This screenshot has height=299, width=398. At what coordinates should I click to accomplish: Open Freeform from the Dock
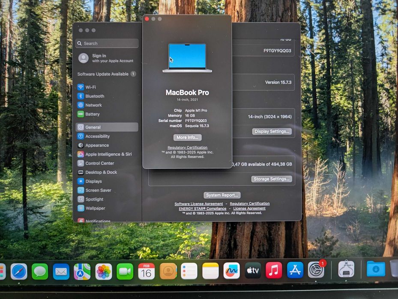[231, 271]
